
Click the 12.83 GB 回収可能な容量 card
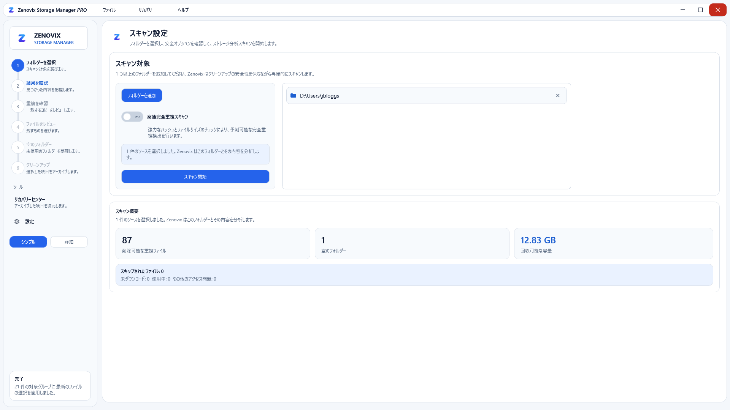pos(613,244)
